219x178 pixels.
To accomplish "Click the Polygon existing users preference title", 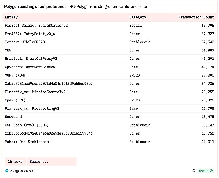I will (35, 7).
